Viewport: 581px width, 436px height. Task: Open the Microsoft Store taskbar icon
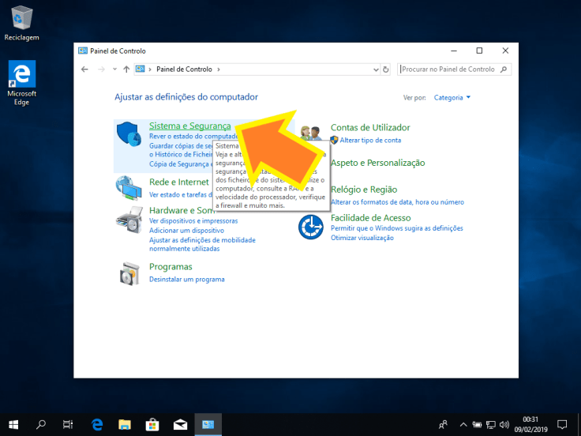click(153, 424)
